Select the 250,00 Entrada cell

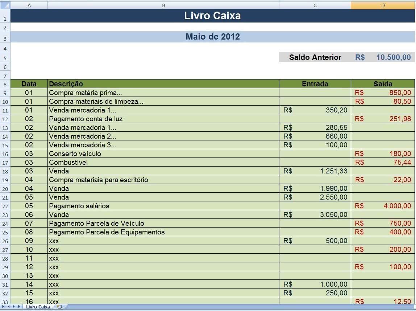click(315, 293)
